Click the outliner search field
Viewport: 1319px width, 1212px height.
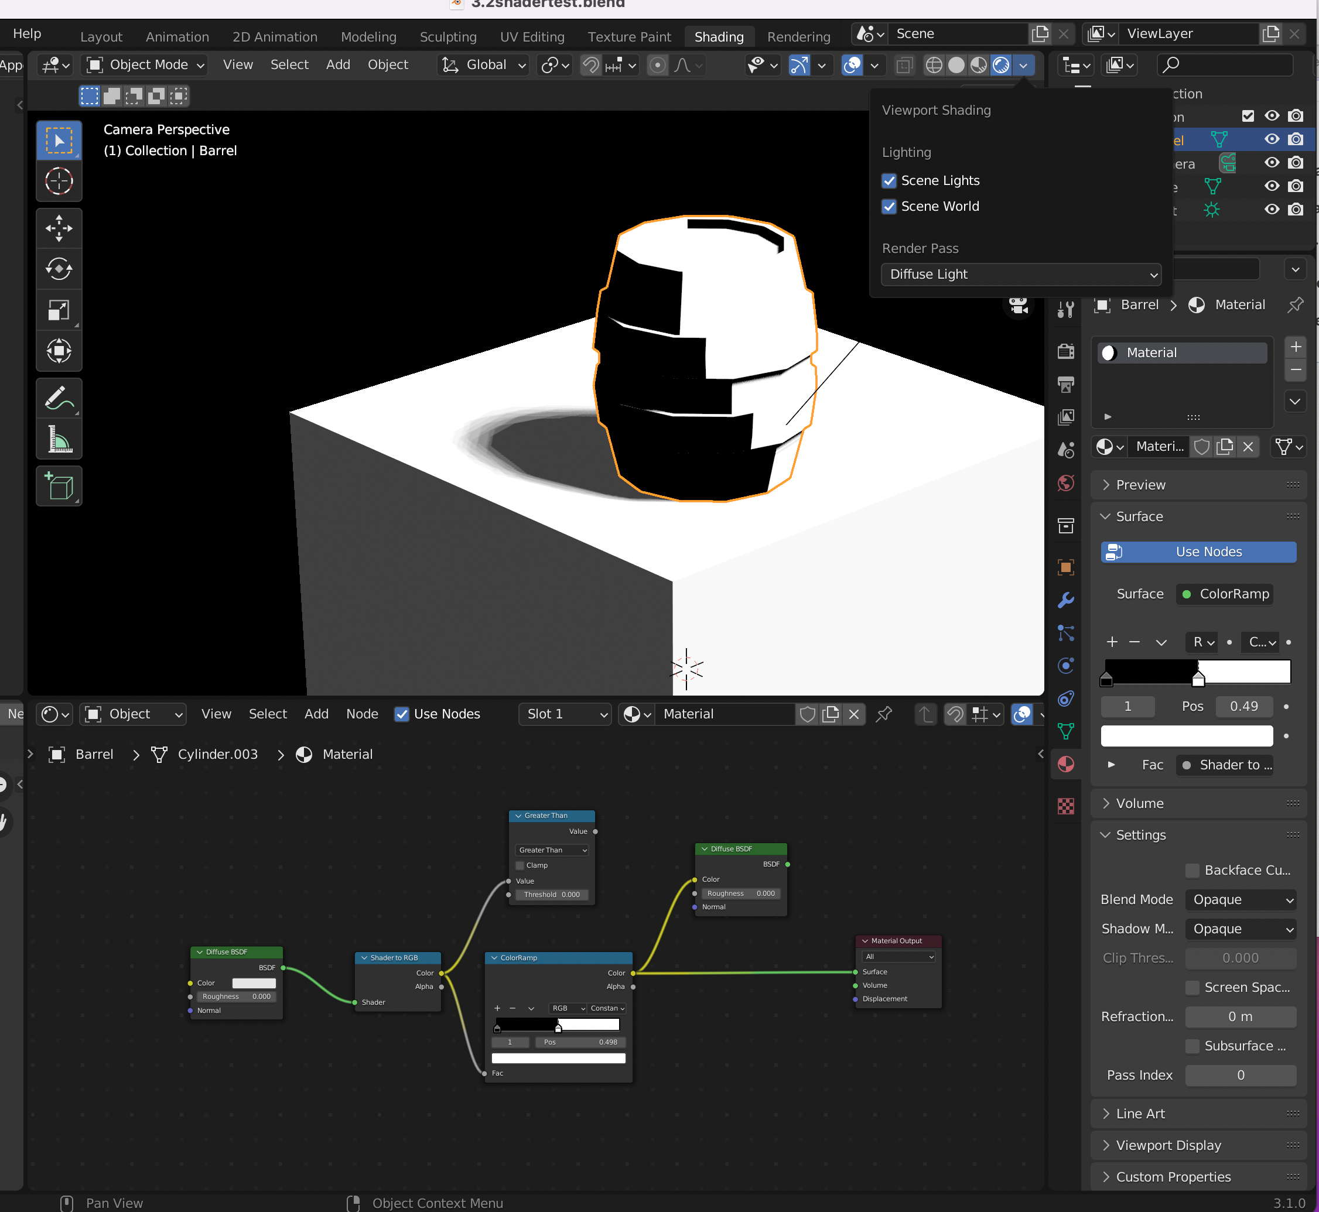tap(1226, 65)
